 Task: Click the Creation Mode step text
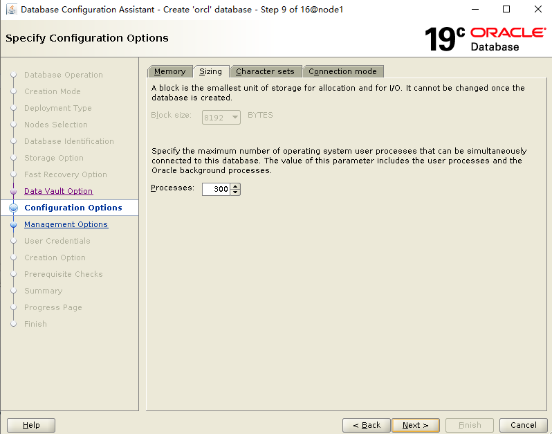click(x=53, y=91)
